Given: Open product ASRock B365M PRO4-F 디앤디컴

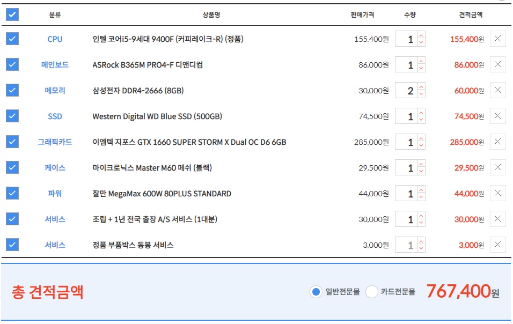Looking at the screenshot, I should [x=148, y=65].
